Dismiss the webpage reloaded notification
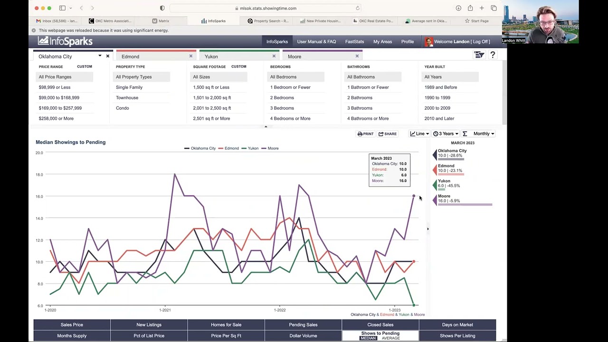Image resolution: width=608 pixels, height=342 pixels. 34,30
